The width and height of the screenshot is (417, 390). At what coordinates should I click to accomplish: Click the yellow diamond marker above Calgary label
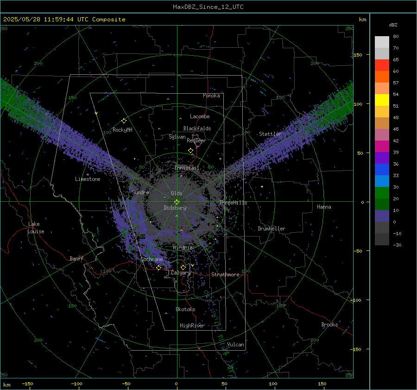(x=183, y=267)
